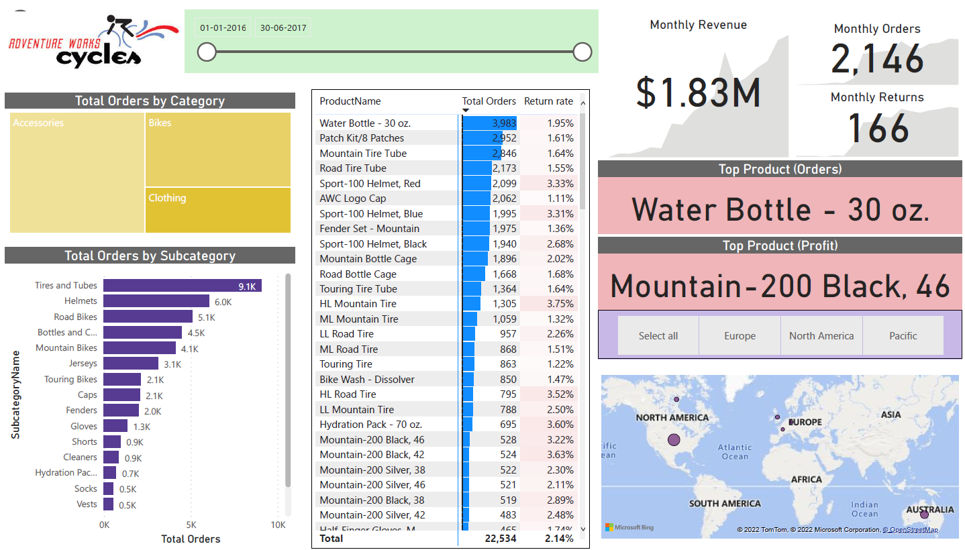Toggle the Pacific region filter
Viewport: 965px width, 550px height.
[903, 335]
